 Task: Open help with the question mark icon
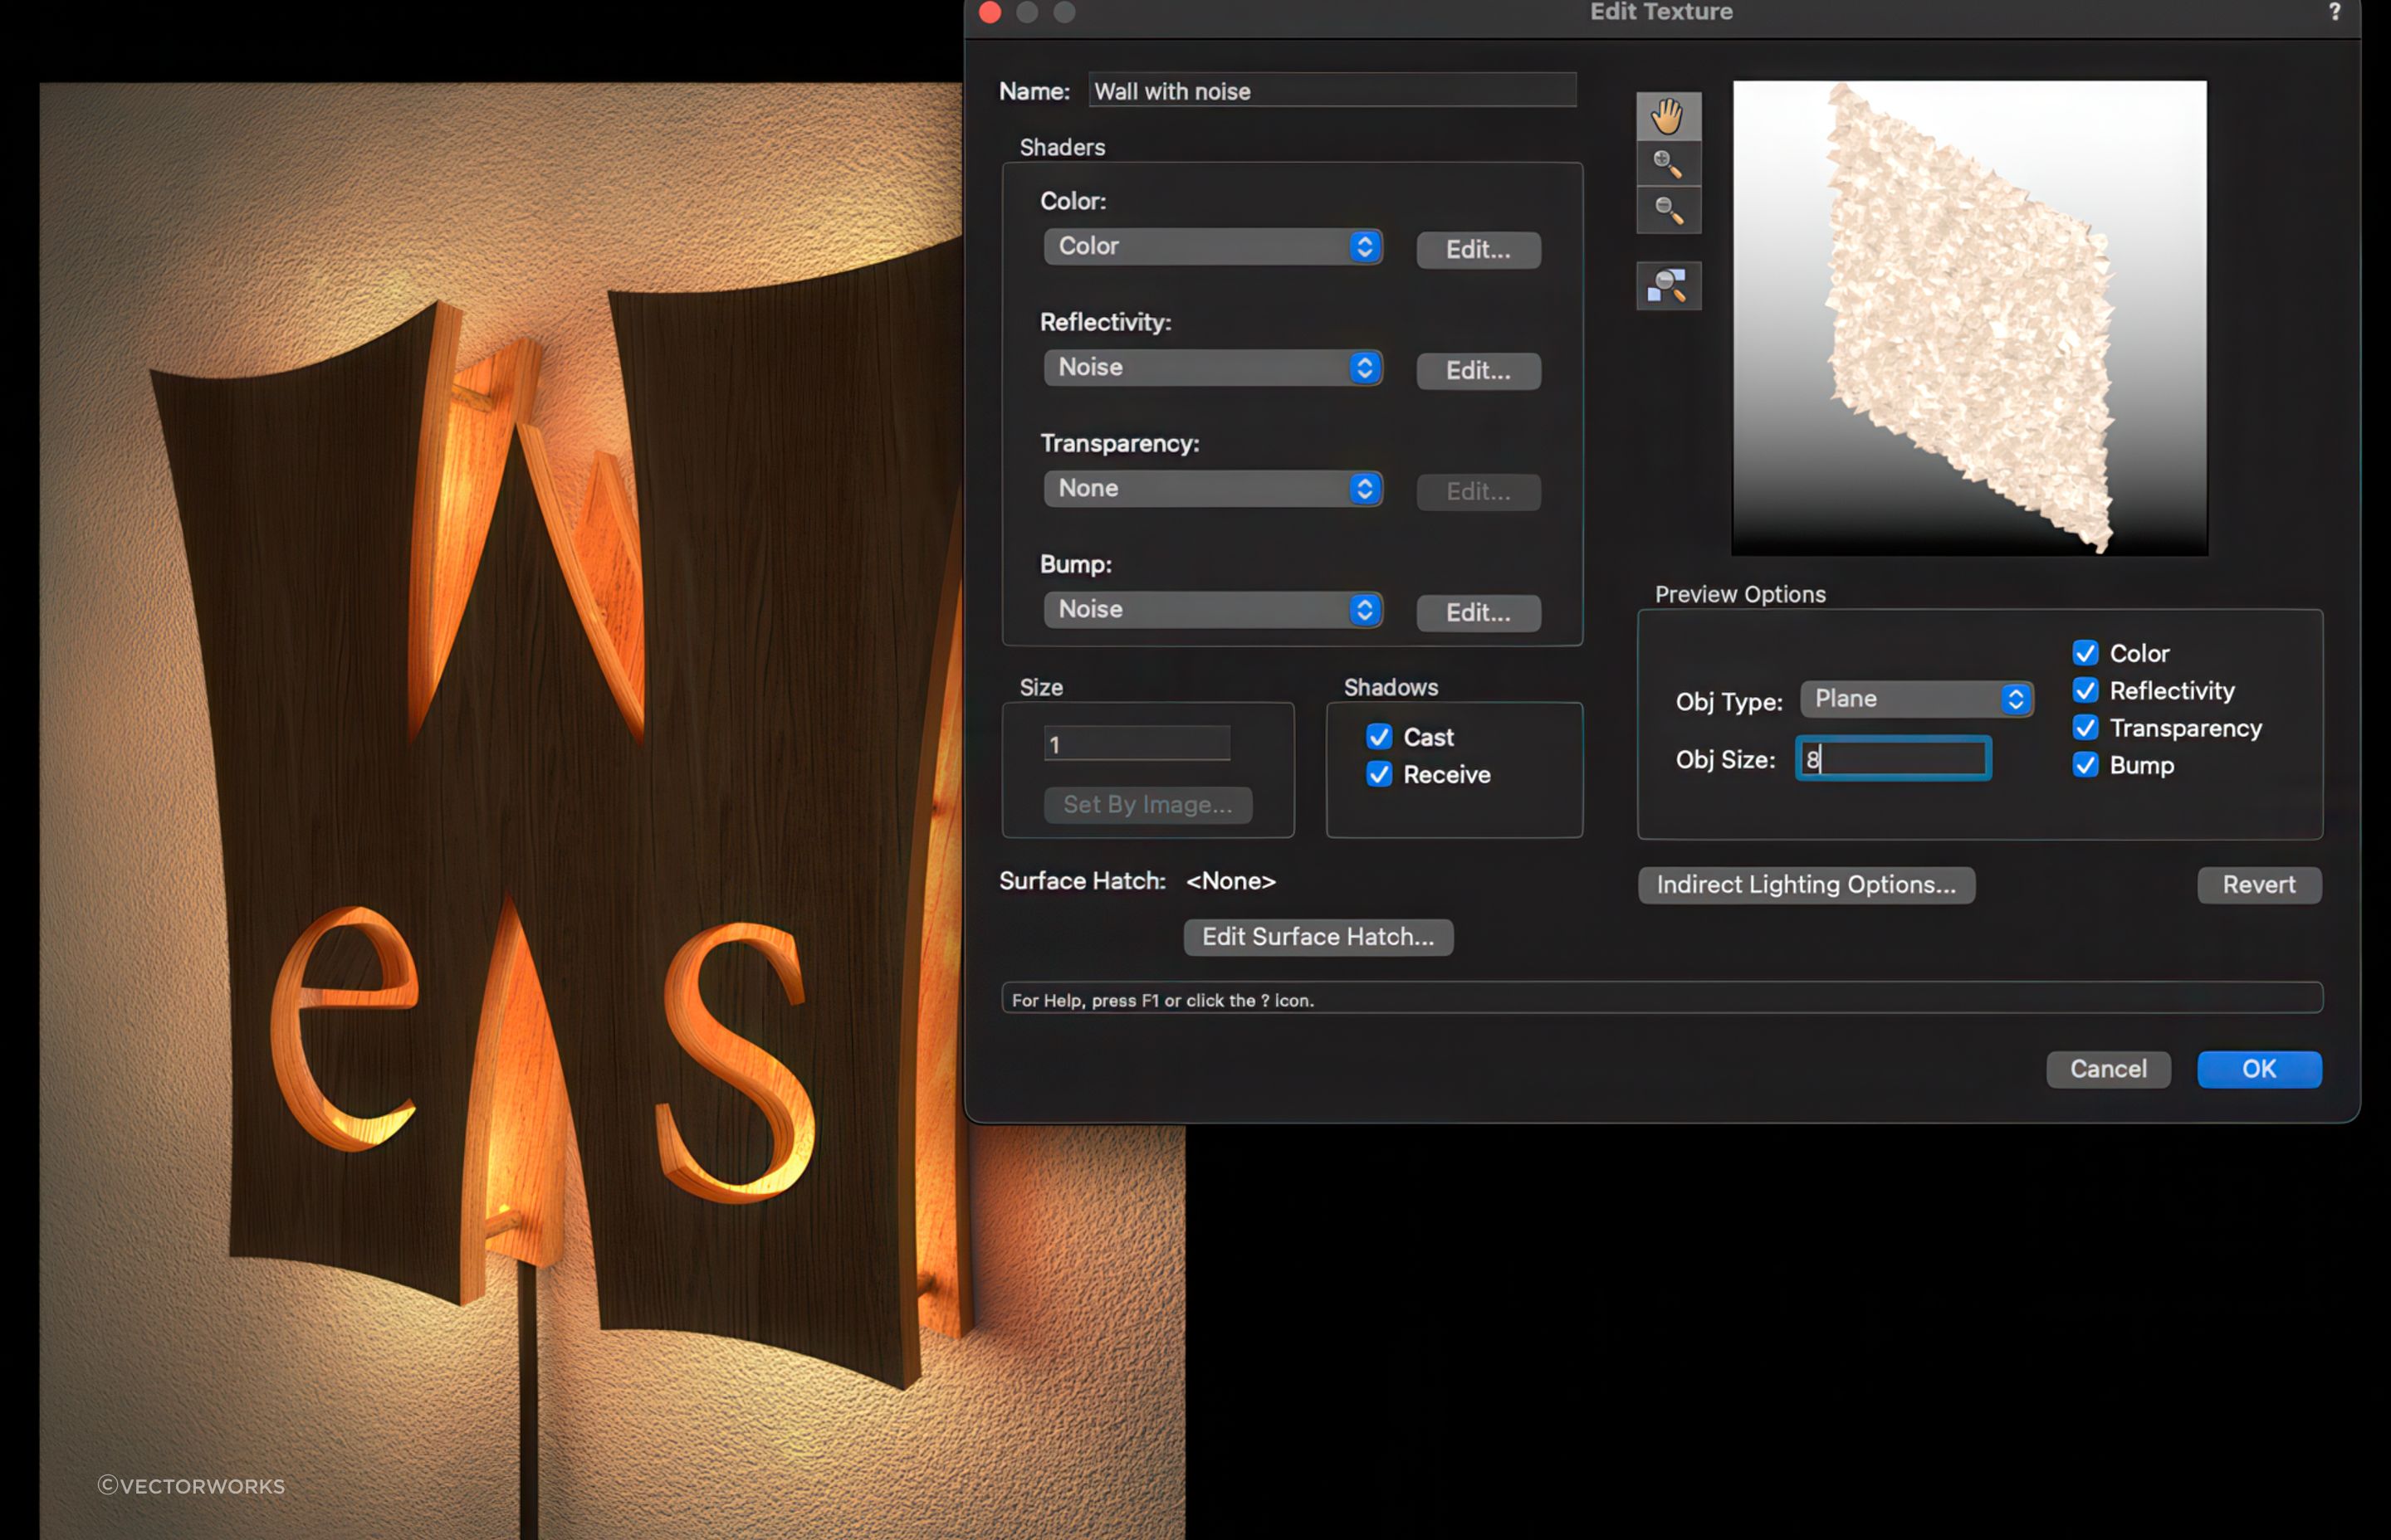click(2334, 12)
